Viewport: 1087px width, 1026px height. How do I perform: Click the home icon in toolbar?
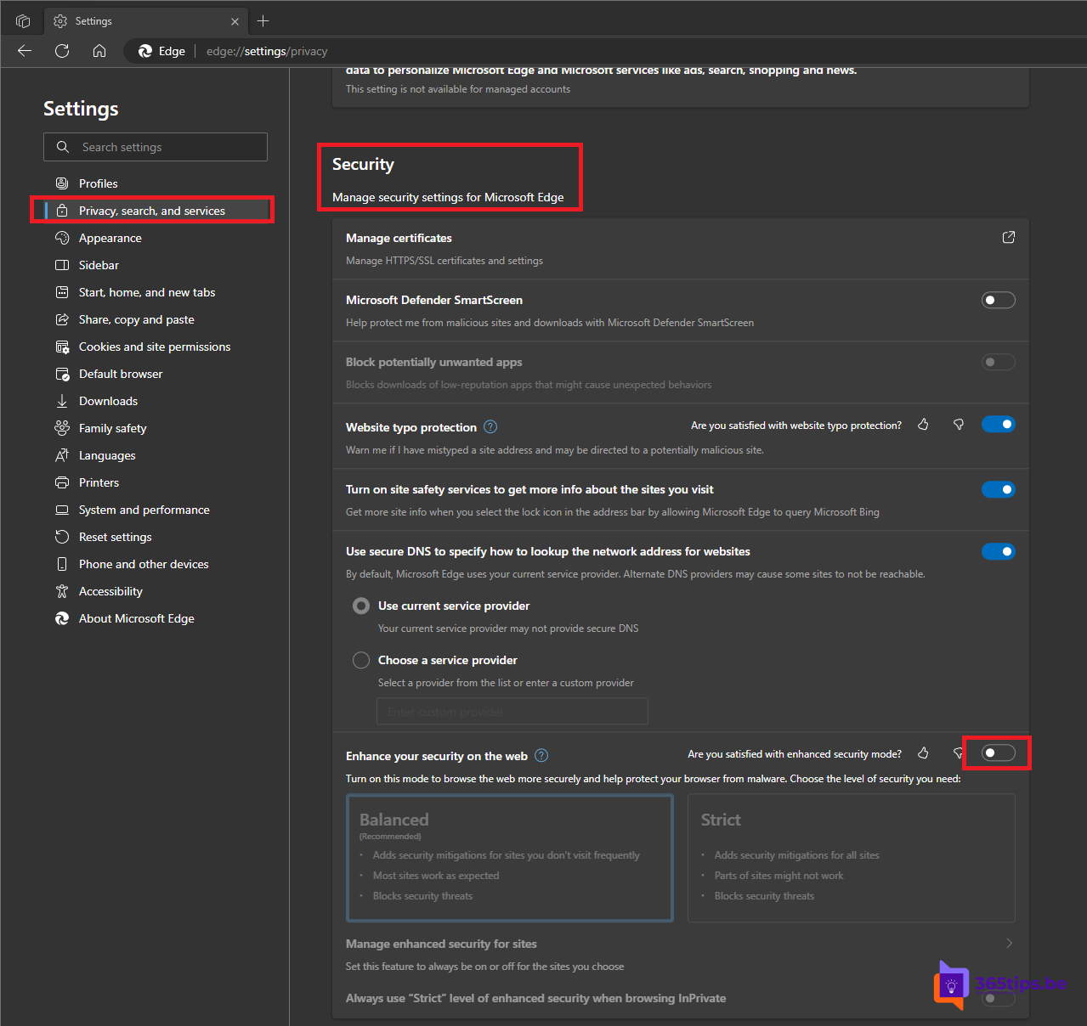pyautogui.click(x=99, y=51)
